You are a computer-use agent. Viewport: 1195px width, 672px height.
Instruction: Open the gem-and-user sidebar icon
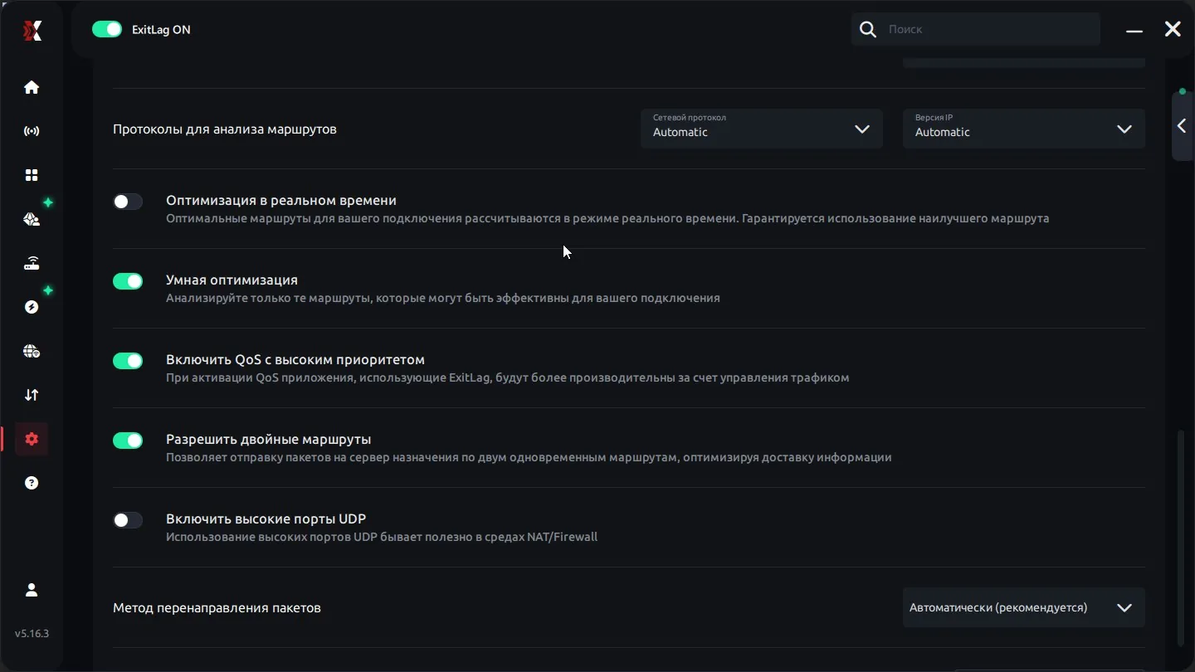pos(32,219)
